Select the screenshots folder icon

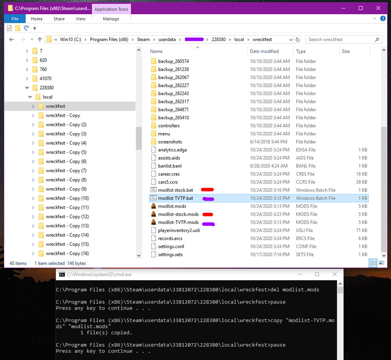point(154,142)
